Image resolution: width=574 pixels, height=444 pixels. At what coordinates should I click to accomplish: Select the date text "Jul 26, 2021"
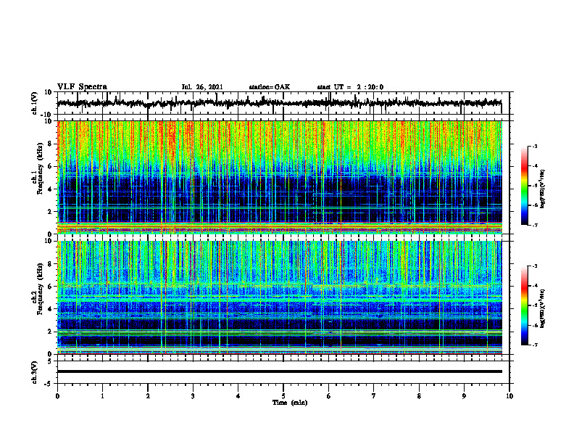tap(202, 87)
